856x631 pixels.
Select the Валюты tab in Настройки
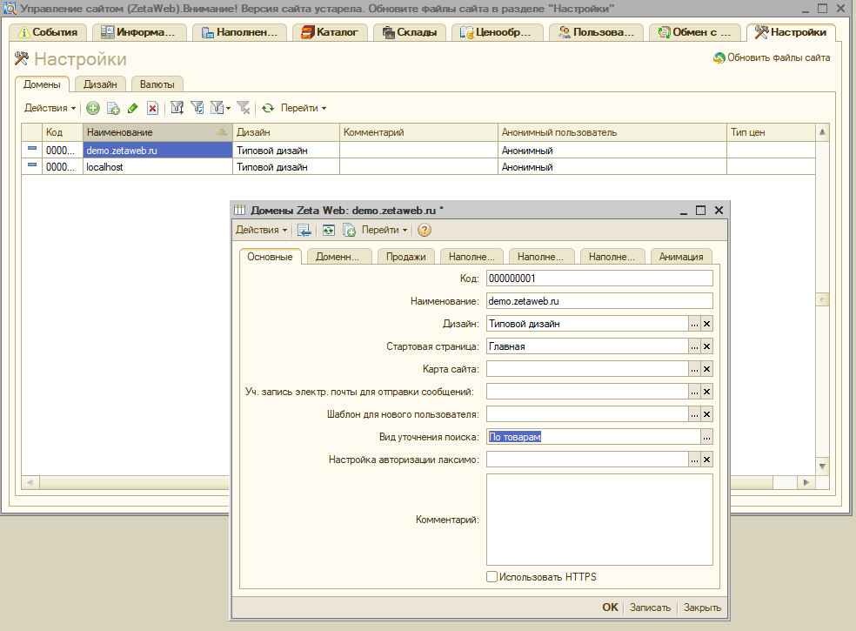point(157,84)
